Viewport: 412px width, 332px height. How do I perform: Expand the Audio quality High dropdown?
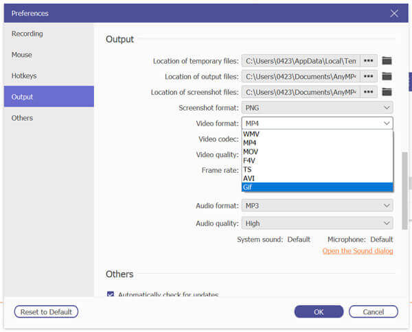pos(317,224)
